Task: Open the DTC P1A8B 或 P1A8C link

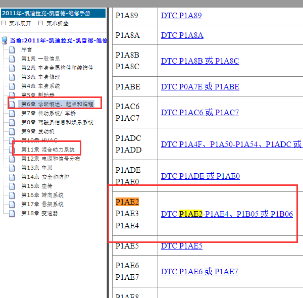Action: (x=200, y=61)
